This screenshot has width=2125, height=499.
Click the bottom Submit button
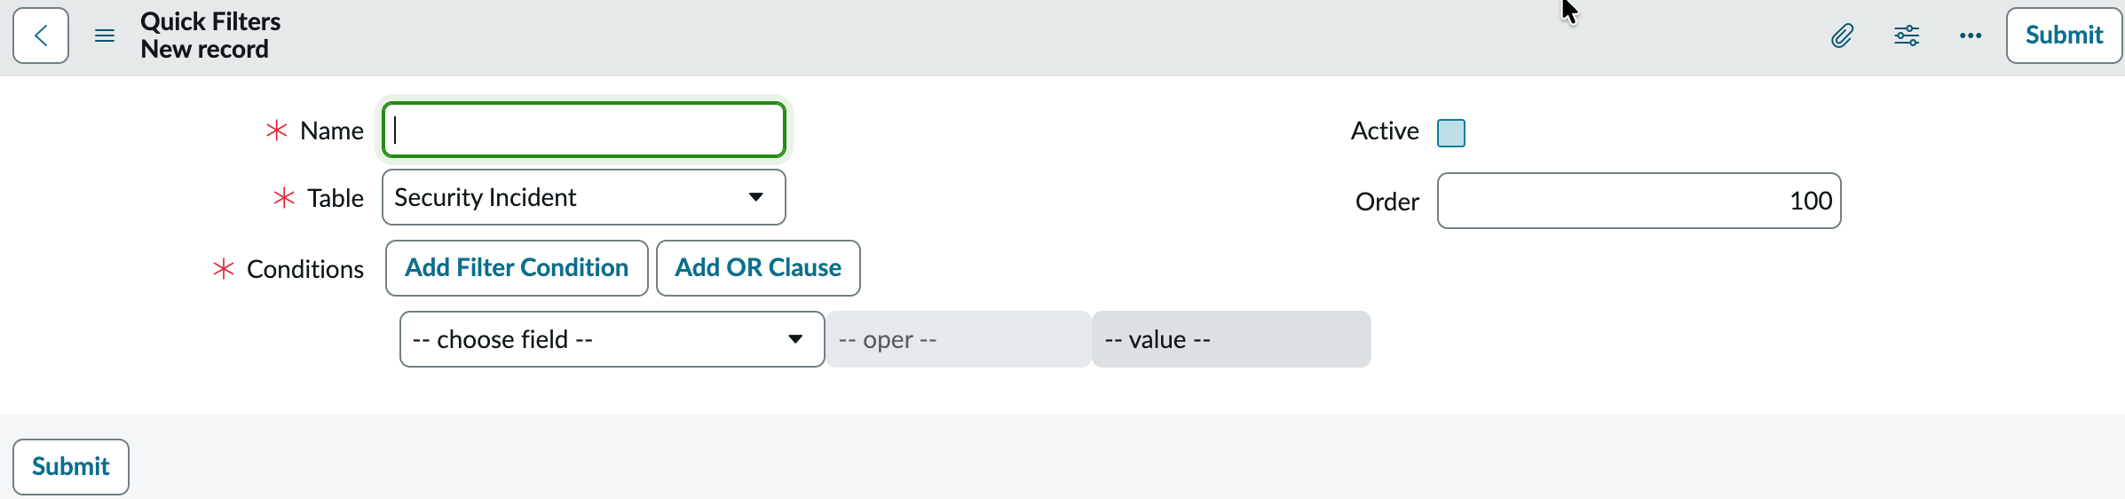[71, 467]
